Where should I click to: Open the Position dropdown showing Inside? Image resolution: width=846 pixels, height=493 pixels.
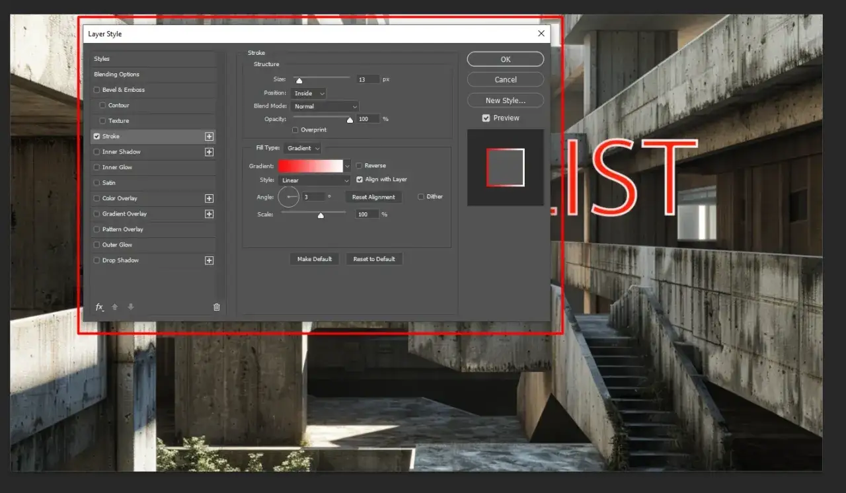(309, 93)
